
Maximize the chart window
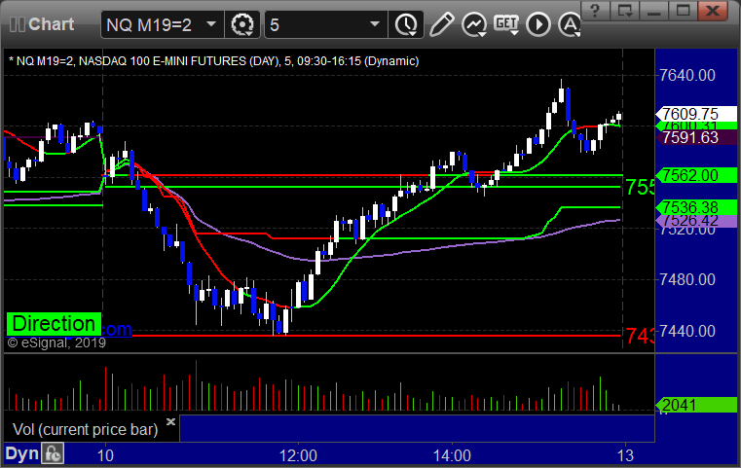pos(684,11)
